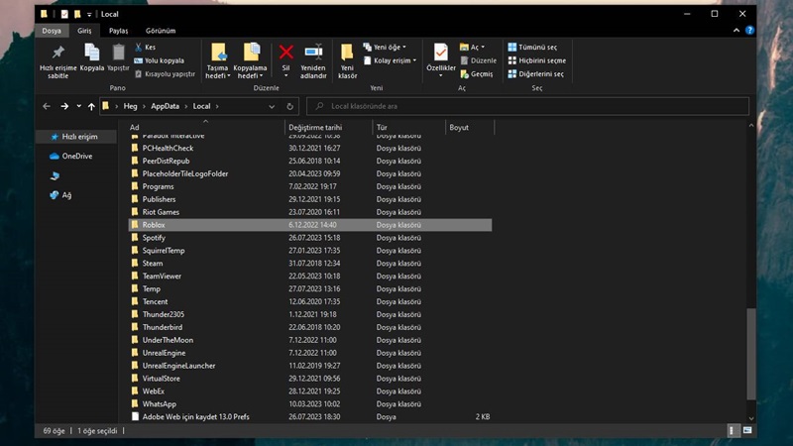
Task: Open Kopyalama hedefi copy-to menu
Action: click(x=251, y=61)
